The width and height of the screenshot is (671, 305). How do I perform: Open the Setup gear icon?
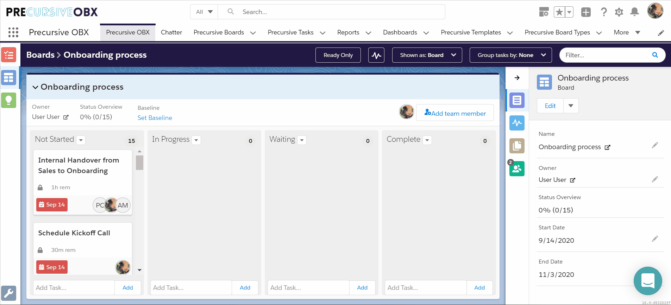[619, 12]
